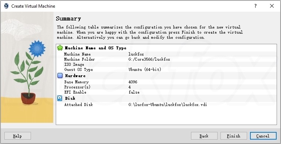Click the blue flower illustration
The image size is (281, 144).
coord(37,49)
